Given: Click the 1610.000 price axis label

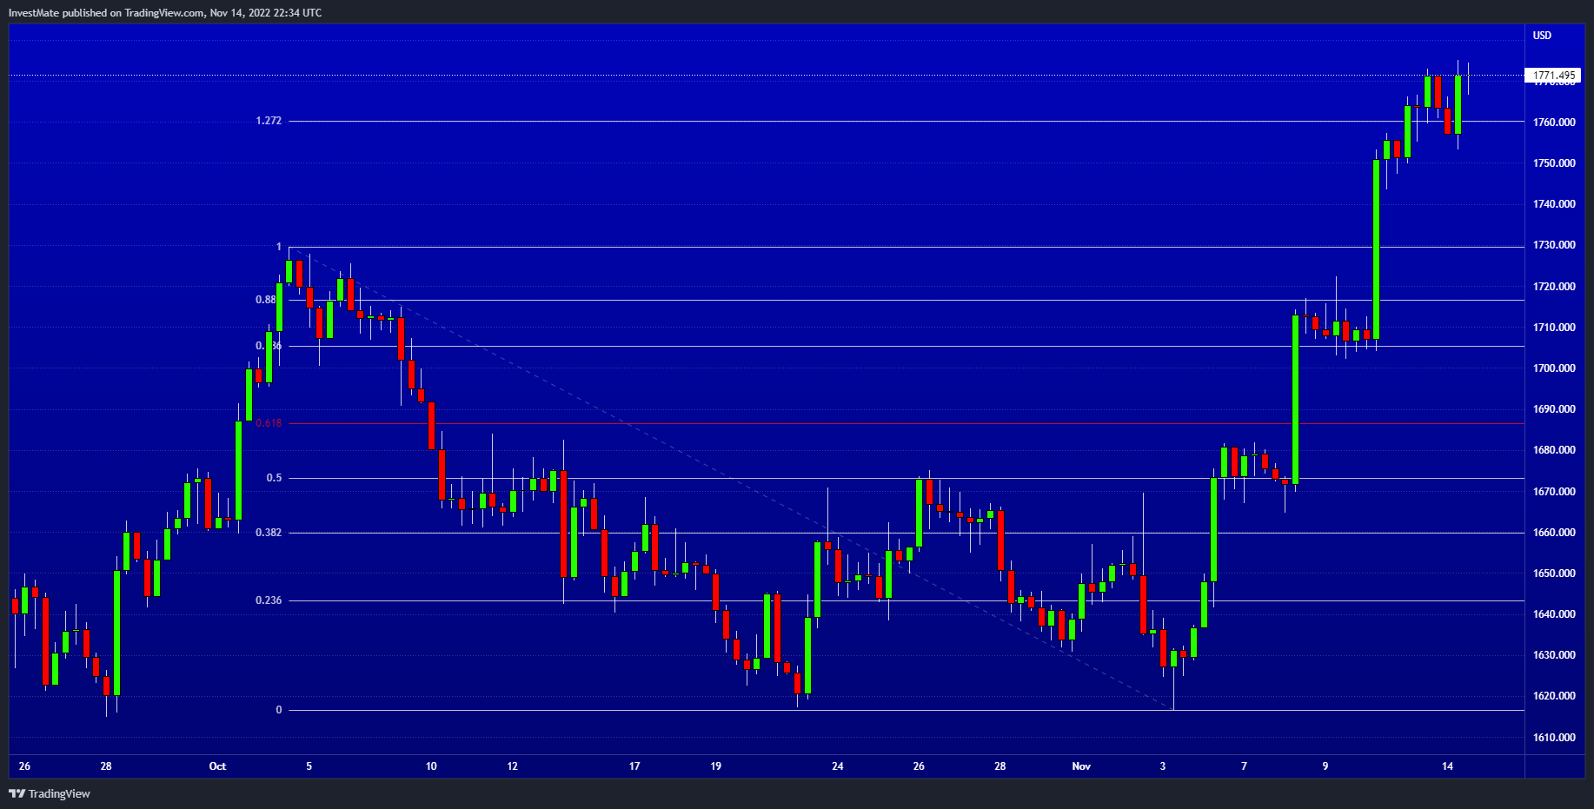Looking at the screenshot, I should [x=1554, y=738].
